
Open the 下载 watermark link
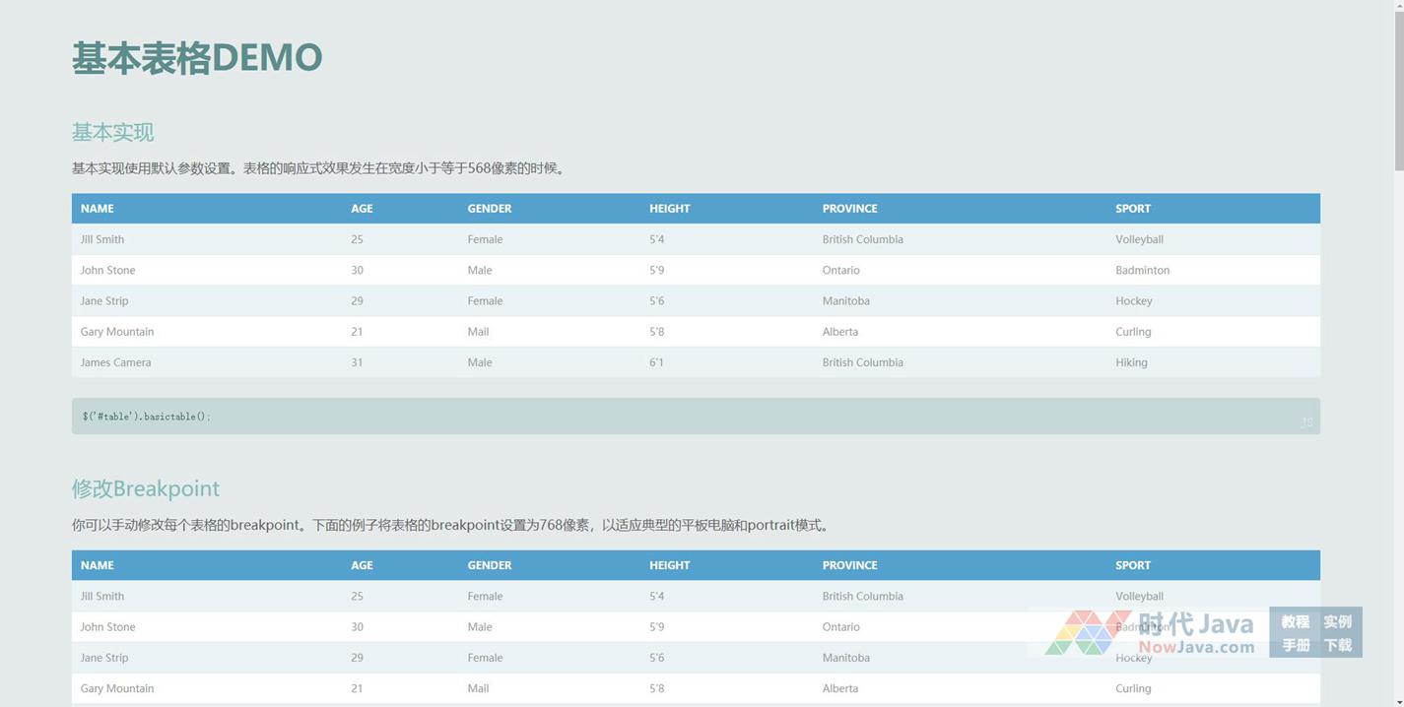pyautogui.click(x=1337, y=645)
